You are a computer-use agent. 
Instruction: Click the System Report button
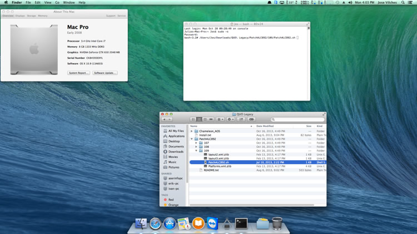tap(78, 73)
